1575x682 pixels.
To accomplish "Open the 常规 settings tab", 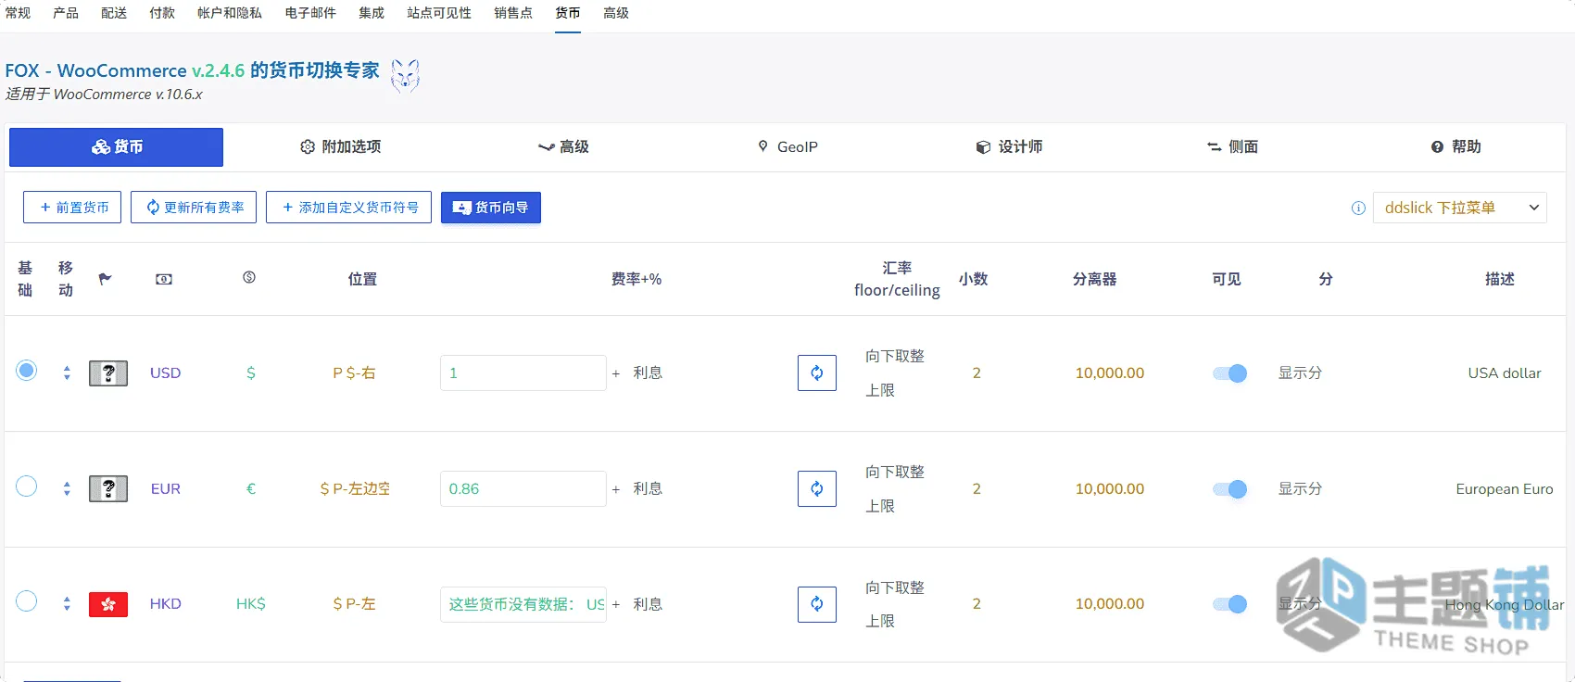I will pyautogui.click(x=18, y=13).
